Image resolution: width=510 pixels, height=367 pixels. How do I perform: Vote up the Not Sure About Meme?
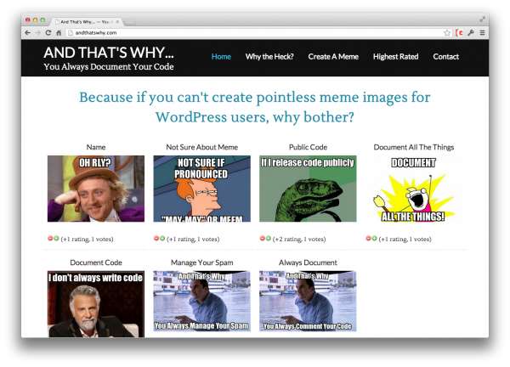(162, 238)
